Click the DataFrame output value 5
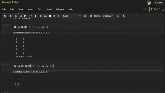Image resolution: width=165 pixels, height=93 pixels. 18,84
